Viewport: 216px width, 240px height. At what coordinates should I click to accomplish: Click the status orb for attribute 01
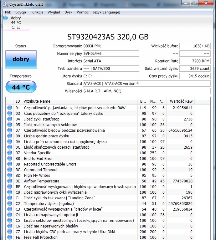pyautogui.click(x=10, y=108)
